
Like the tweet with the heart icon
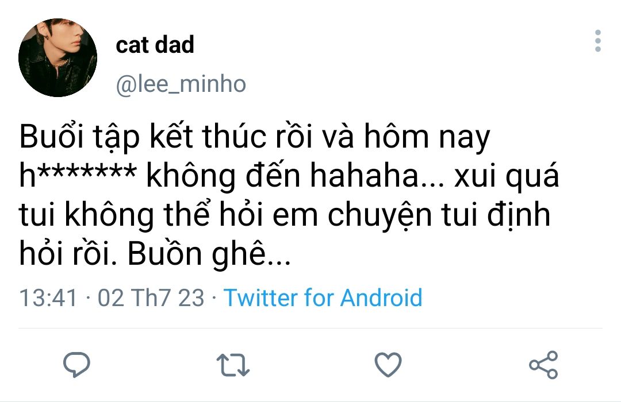pos(388,365)
